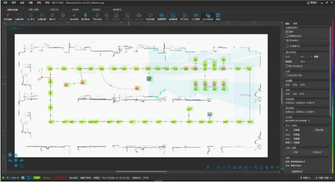
Task: Enable the unchecked box just below laser checkbox
Action: coord(287,36)
